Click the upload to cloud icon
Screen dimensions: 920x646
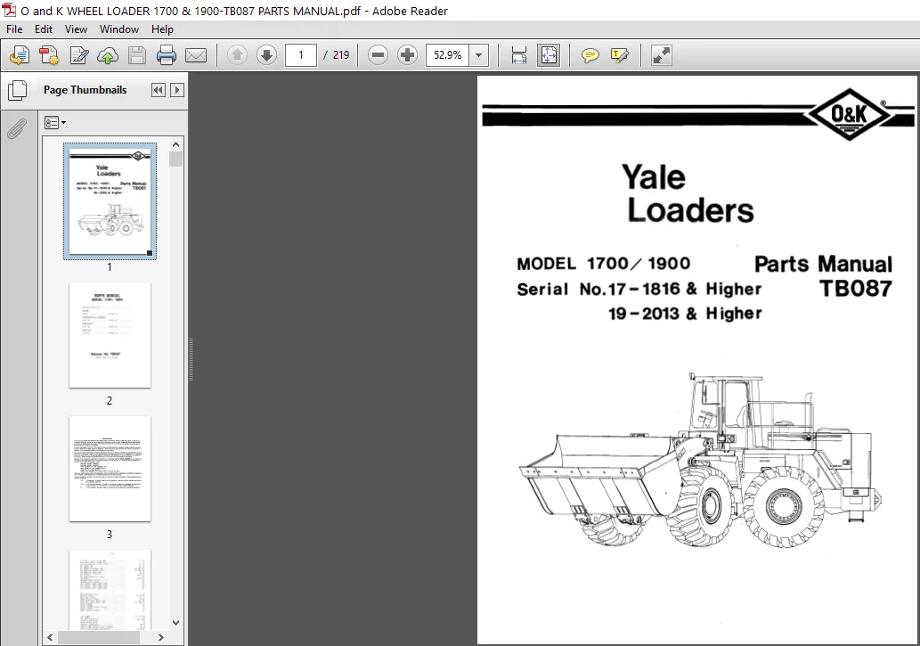(x=108, y=55)
